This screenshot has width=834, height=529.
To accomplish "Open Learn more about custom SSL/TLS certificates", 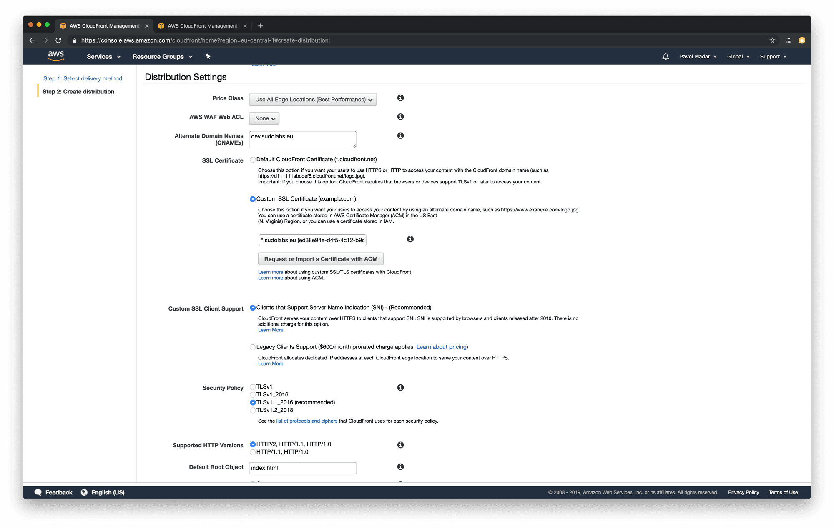I will 271,272.
